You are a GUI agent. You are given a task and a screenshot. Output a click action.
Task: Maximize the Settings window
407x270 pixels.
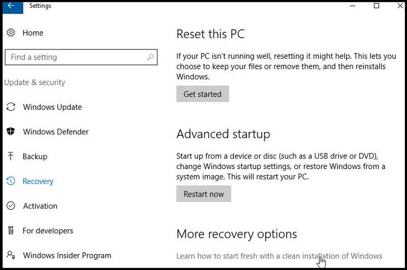pos(376,6)
